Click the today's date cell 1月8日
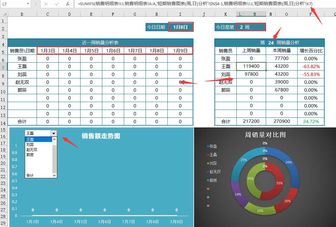 pos(180,27)
